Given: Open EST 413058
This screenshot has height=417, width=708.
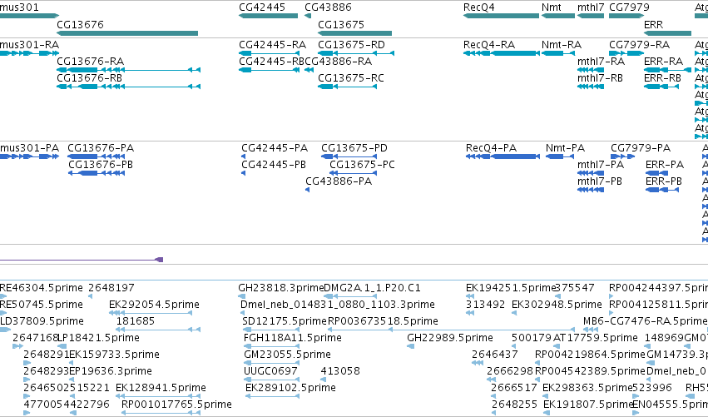Looking at the screenshot, I should point(340,371).
